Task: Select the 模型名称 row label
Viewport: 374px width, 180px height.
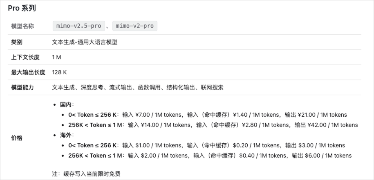Action: point(22,26)
